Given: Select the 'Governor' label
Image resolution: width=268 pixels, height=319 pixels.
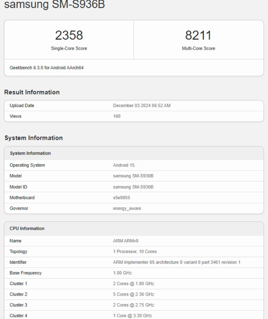Looking at the screenshot, I should pyautogui.click(x=19, y=208).
